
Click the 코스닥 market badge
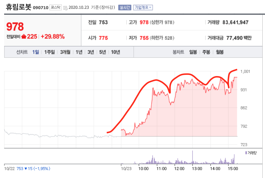click(56, 7)
